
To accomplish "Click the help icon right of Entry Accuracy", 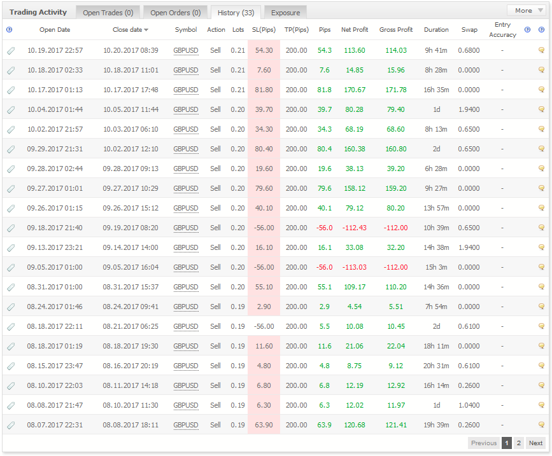I will pos(527,30).
